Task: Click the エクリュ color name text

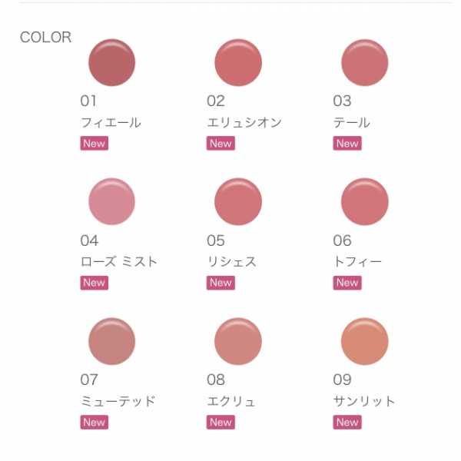Action: (231, 401)
